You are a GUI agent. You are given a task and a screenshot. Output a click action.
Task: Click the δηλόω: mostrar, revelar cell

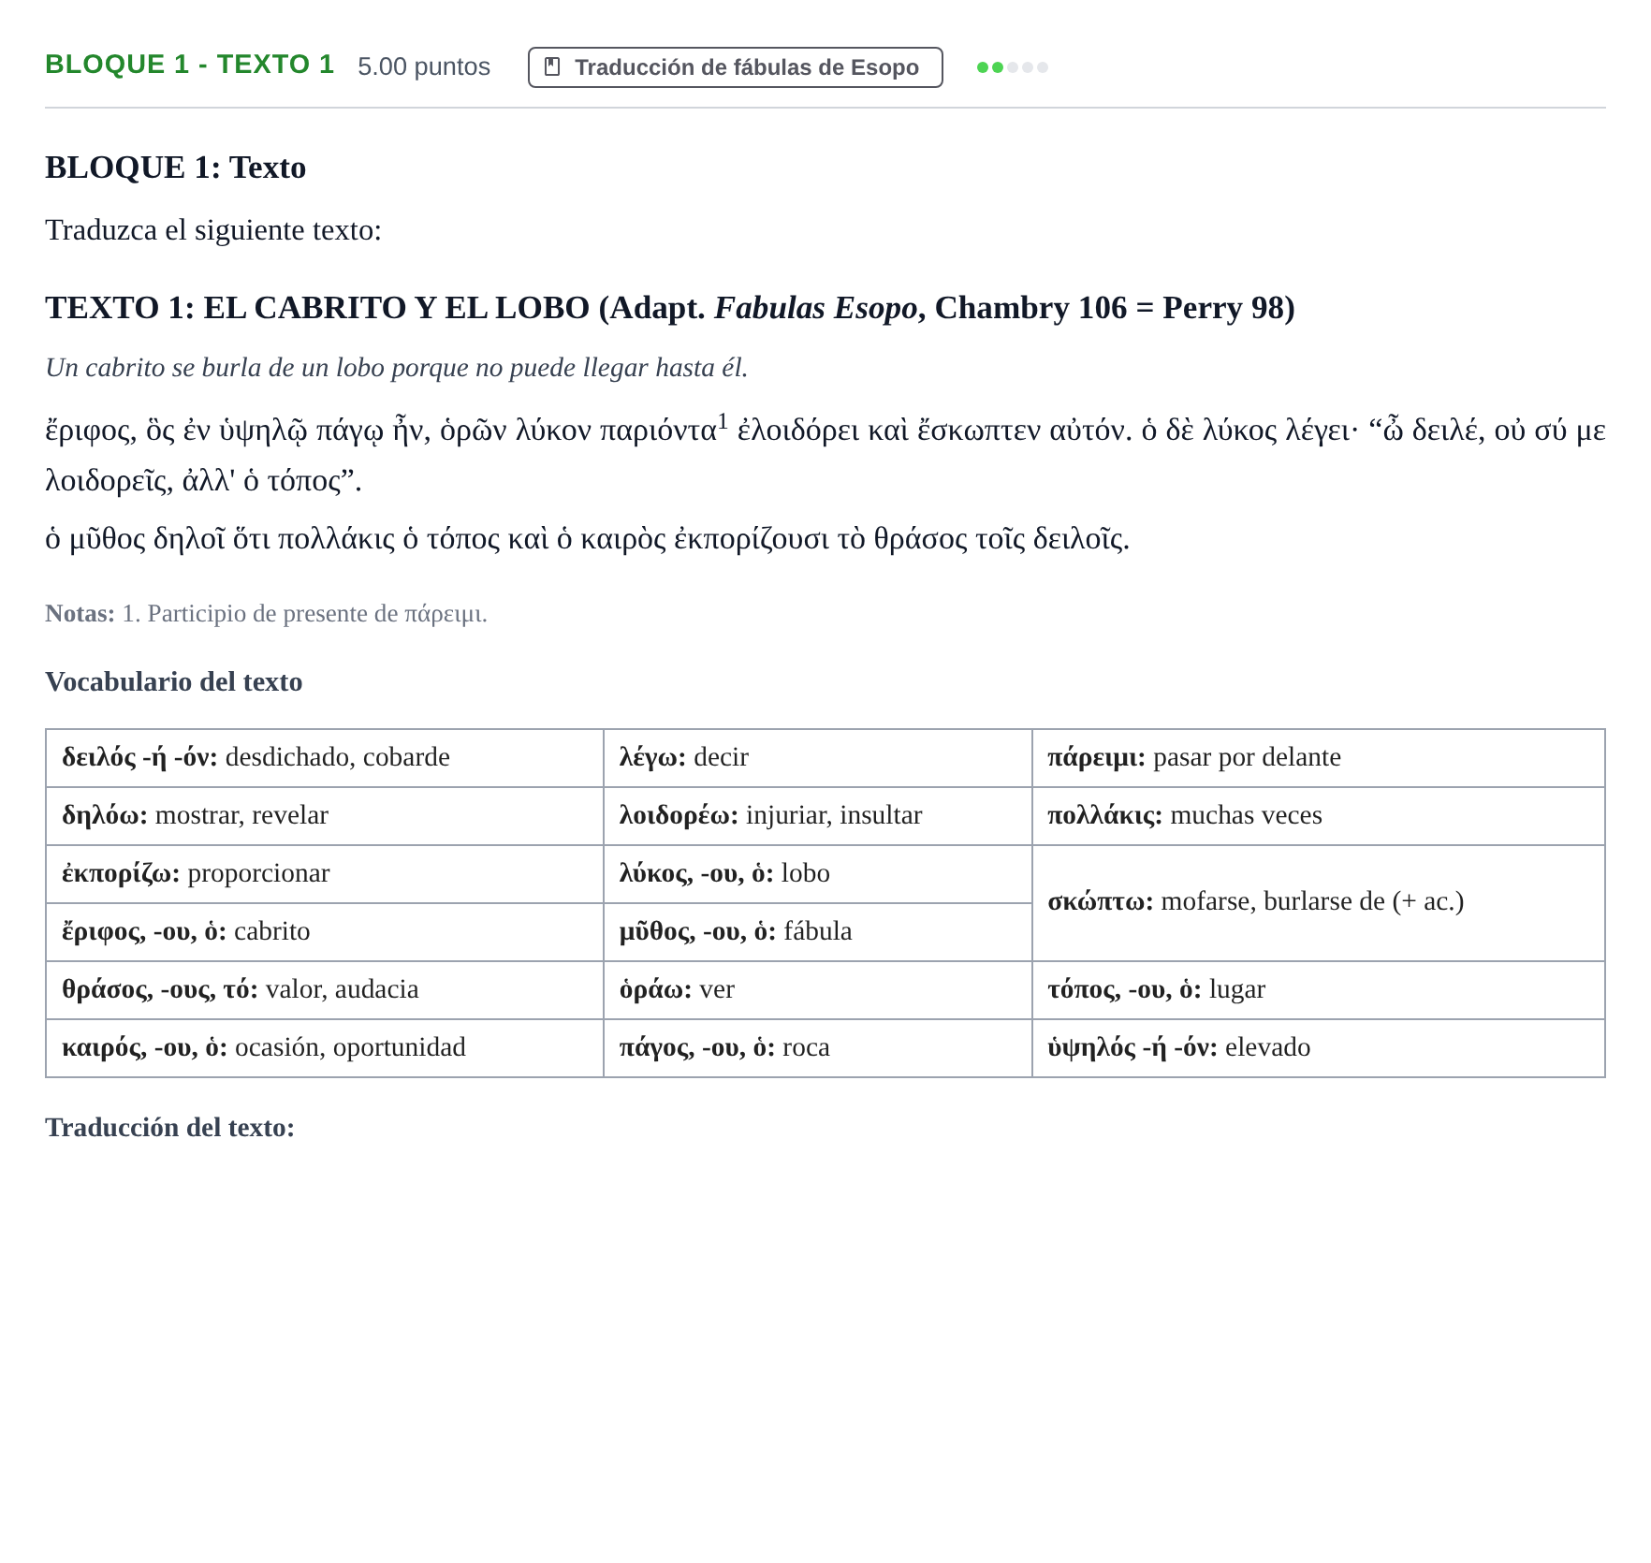(x=325, y=816)
